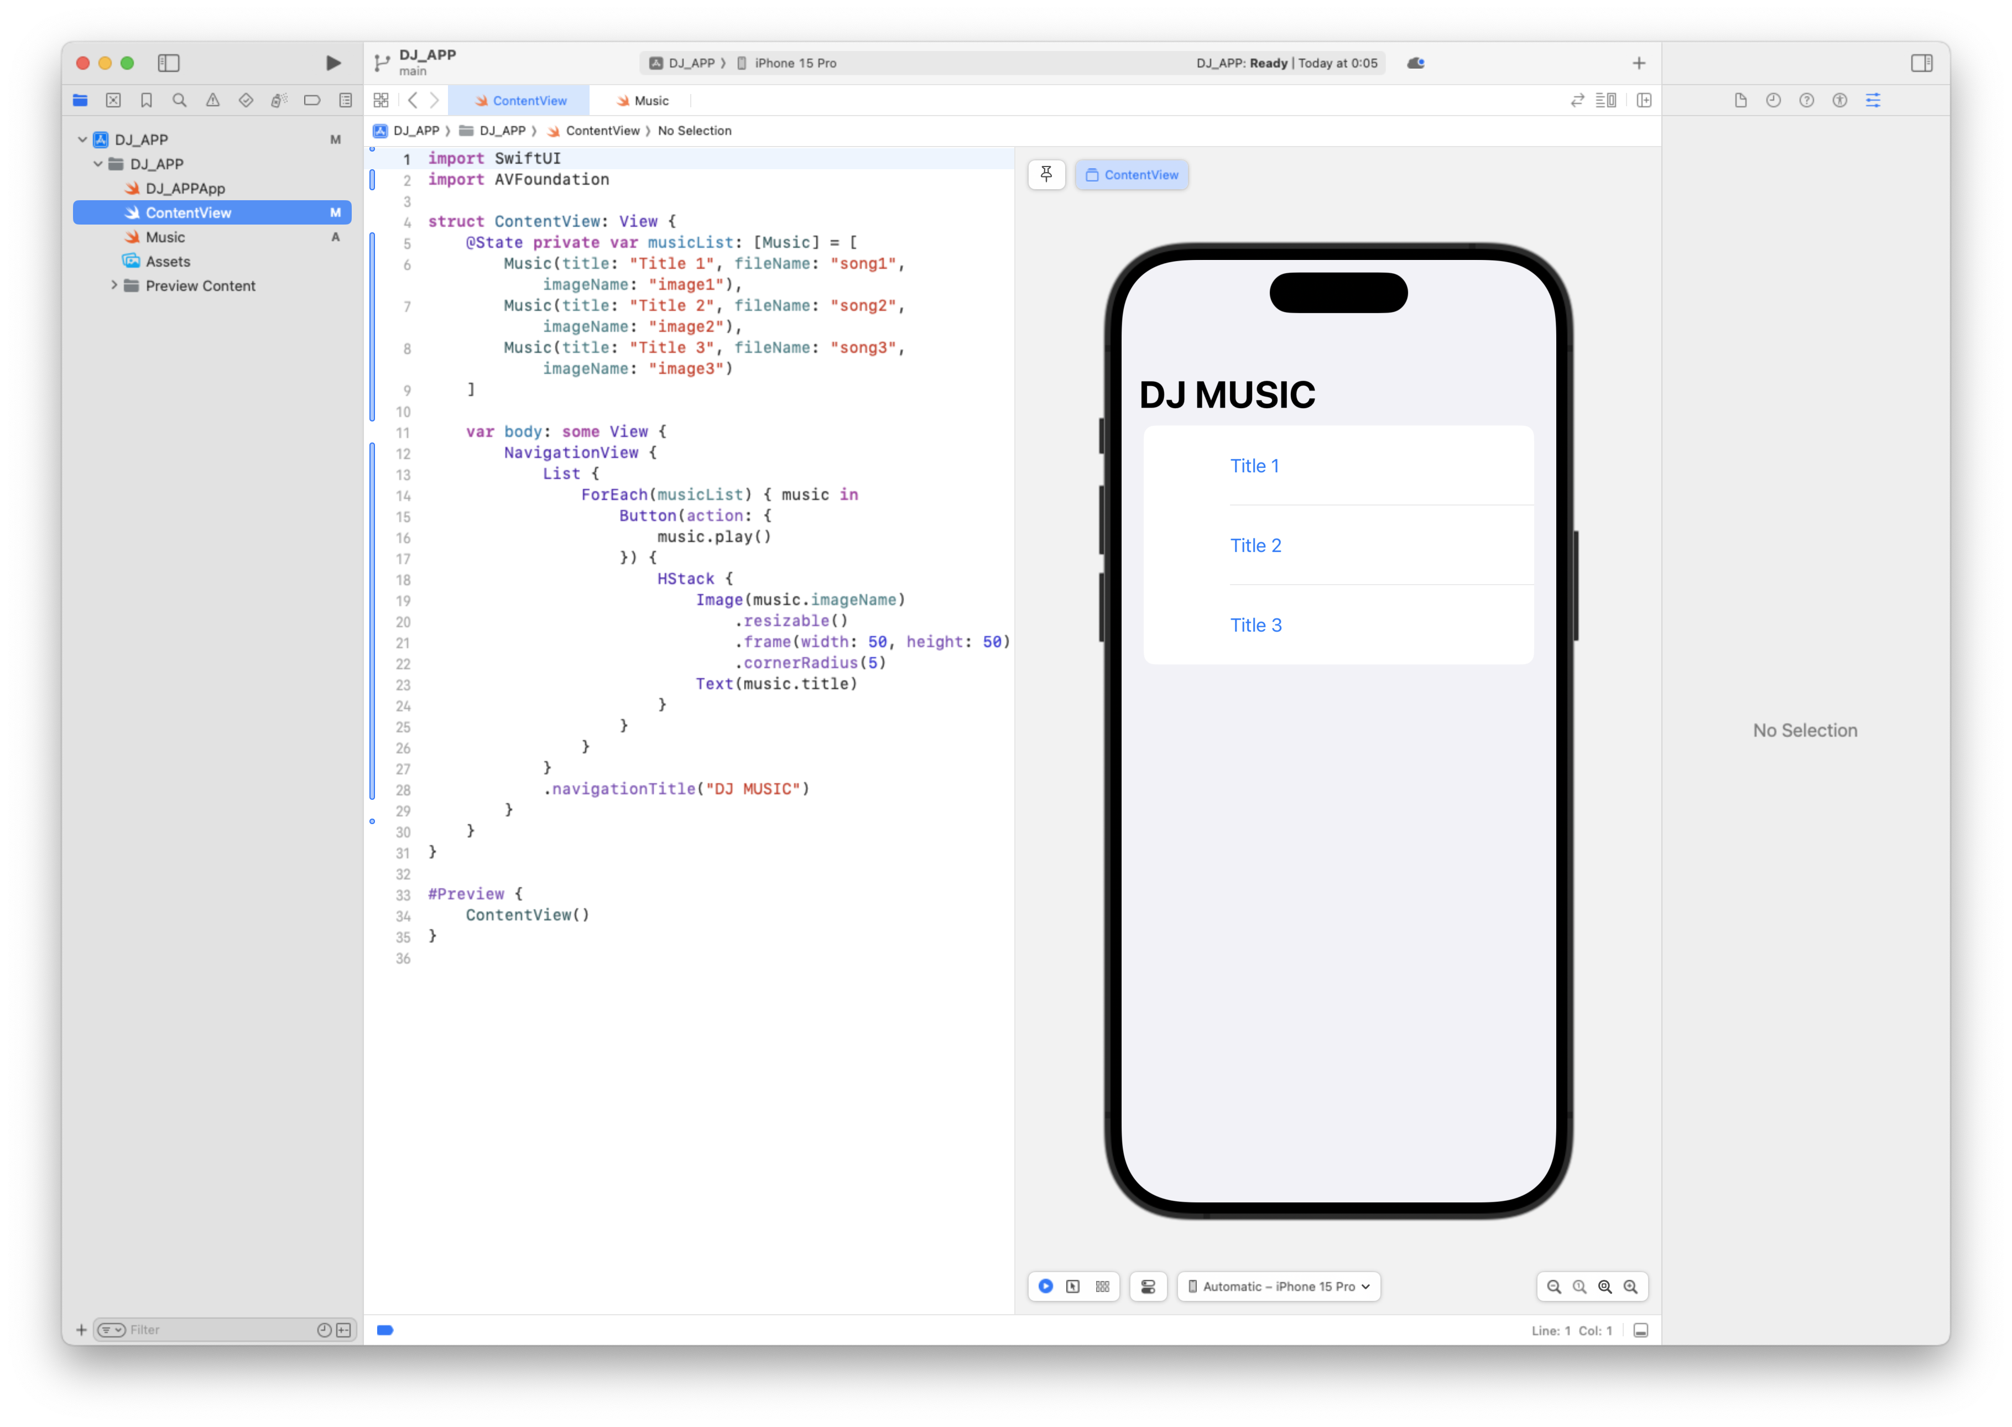The height and width of the screenshot is (1427, 2012).
Task: Open the Debug navigator spray-can icon
Action: [279, 100]
